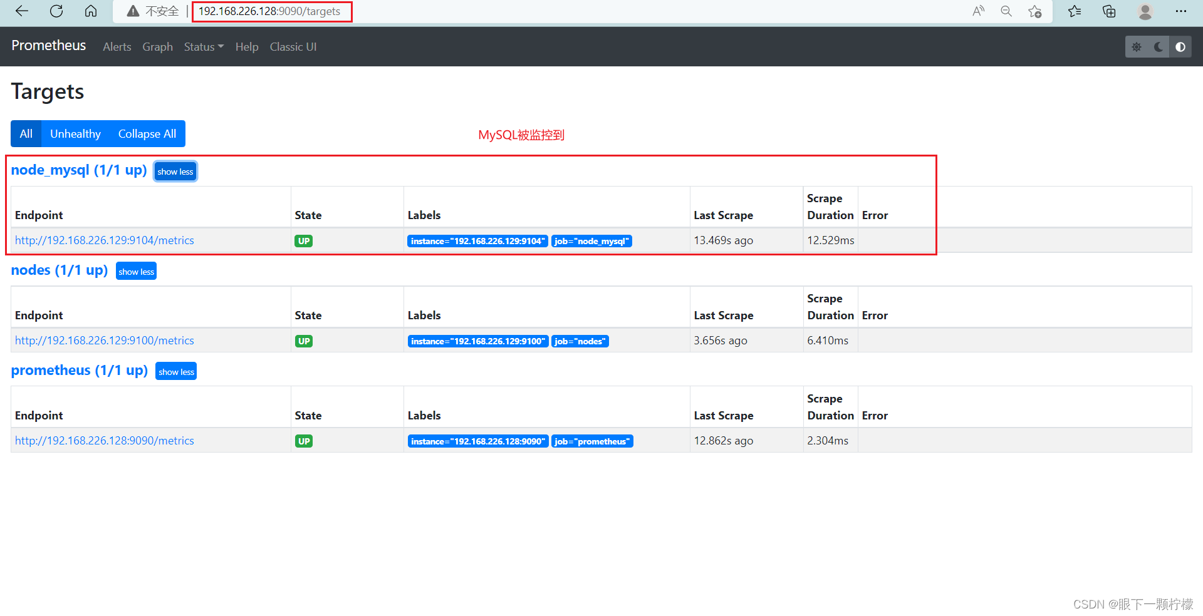Add this page to favorites star icon
The height and width of the screenshot is (616, 1203).
click(x=1035, y=11)
